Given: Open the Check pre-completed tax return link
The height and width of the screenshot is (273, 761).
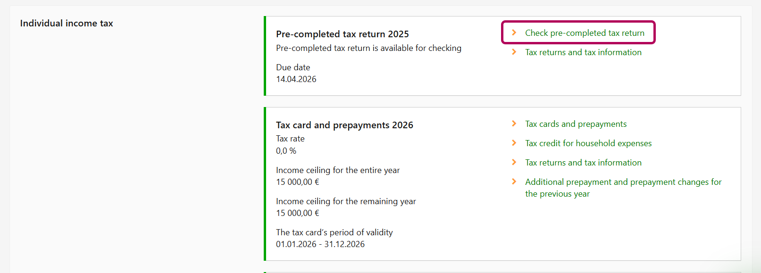Looking at the screenshot, I should (585, 33).
